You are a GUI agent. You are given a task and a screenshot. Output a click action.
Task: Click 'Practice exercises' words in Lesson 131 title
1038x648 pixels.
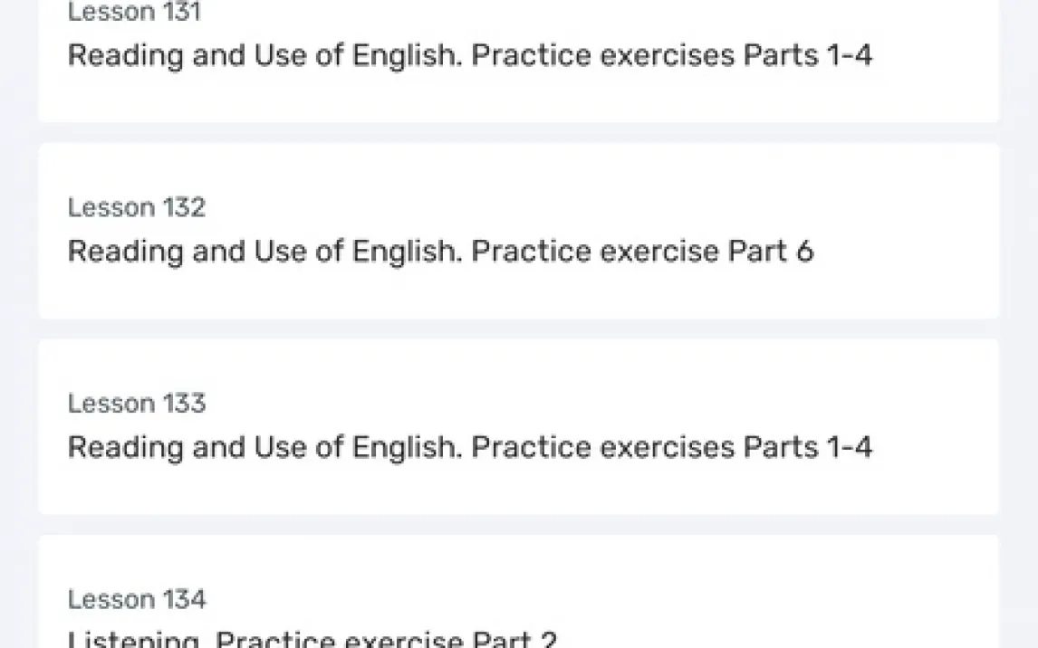[x=603, y=55]
